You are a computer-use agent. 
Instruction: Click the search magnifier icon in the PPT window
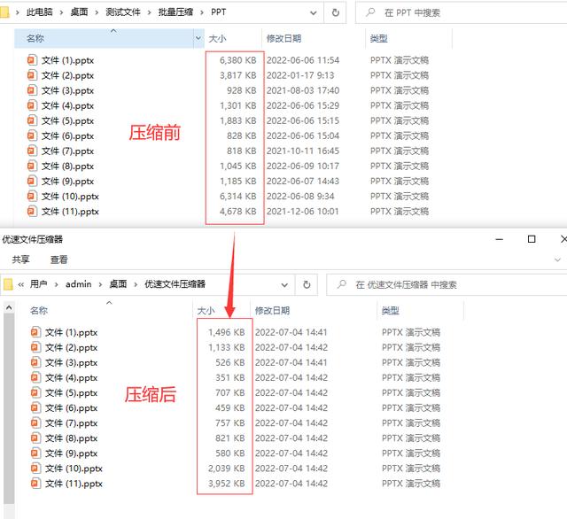pos(370,12)
